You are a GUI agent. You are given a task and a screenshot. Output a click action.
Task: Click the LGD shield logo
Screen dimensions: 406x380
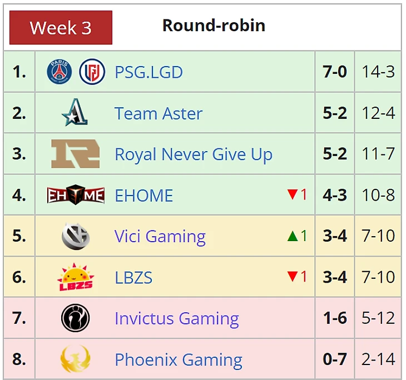point(92,72)
